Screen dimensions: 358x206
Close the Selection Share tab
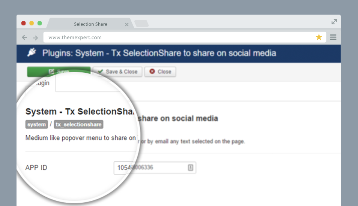point(127,24)
